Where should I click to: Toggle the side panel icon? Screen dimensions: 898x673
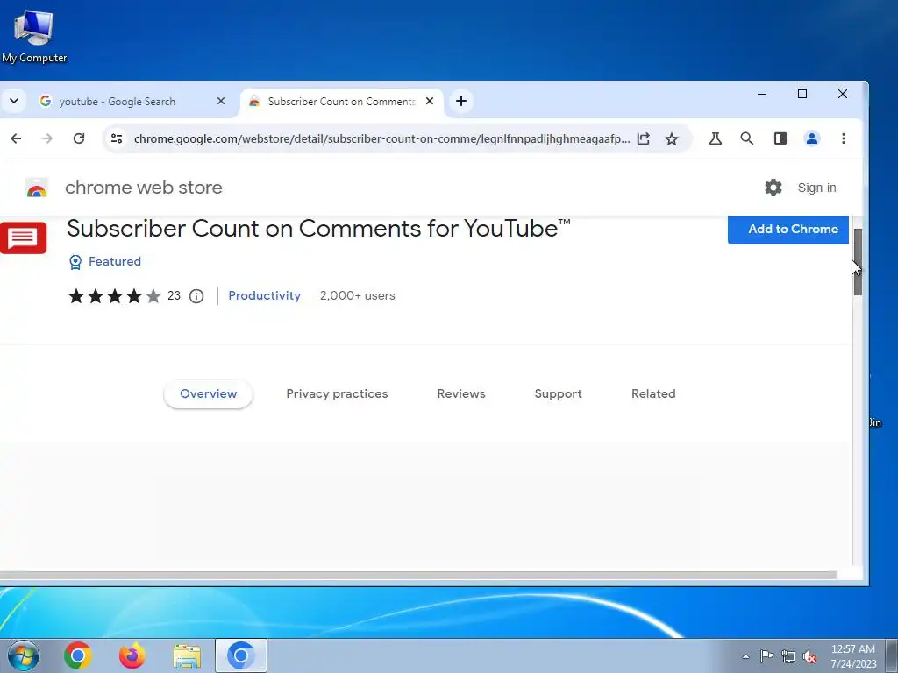pyautogui.click(x=780, y=138)
